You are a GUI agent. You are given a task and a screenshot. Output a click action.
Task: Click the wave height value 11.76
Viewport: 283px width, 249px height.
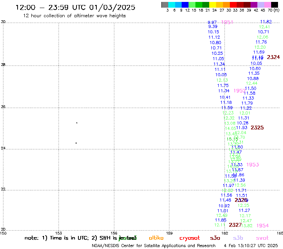(x=261, y=42)
